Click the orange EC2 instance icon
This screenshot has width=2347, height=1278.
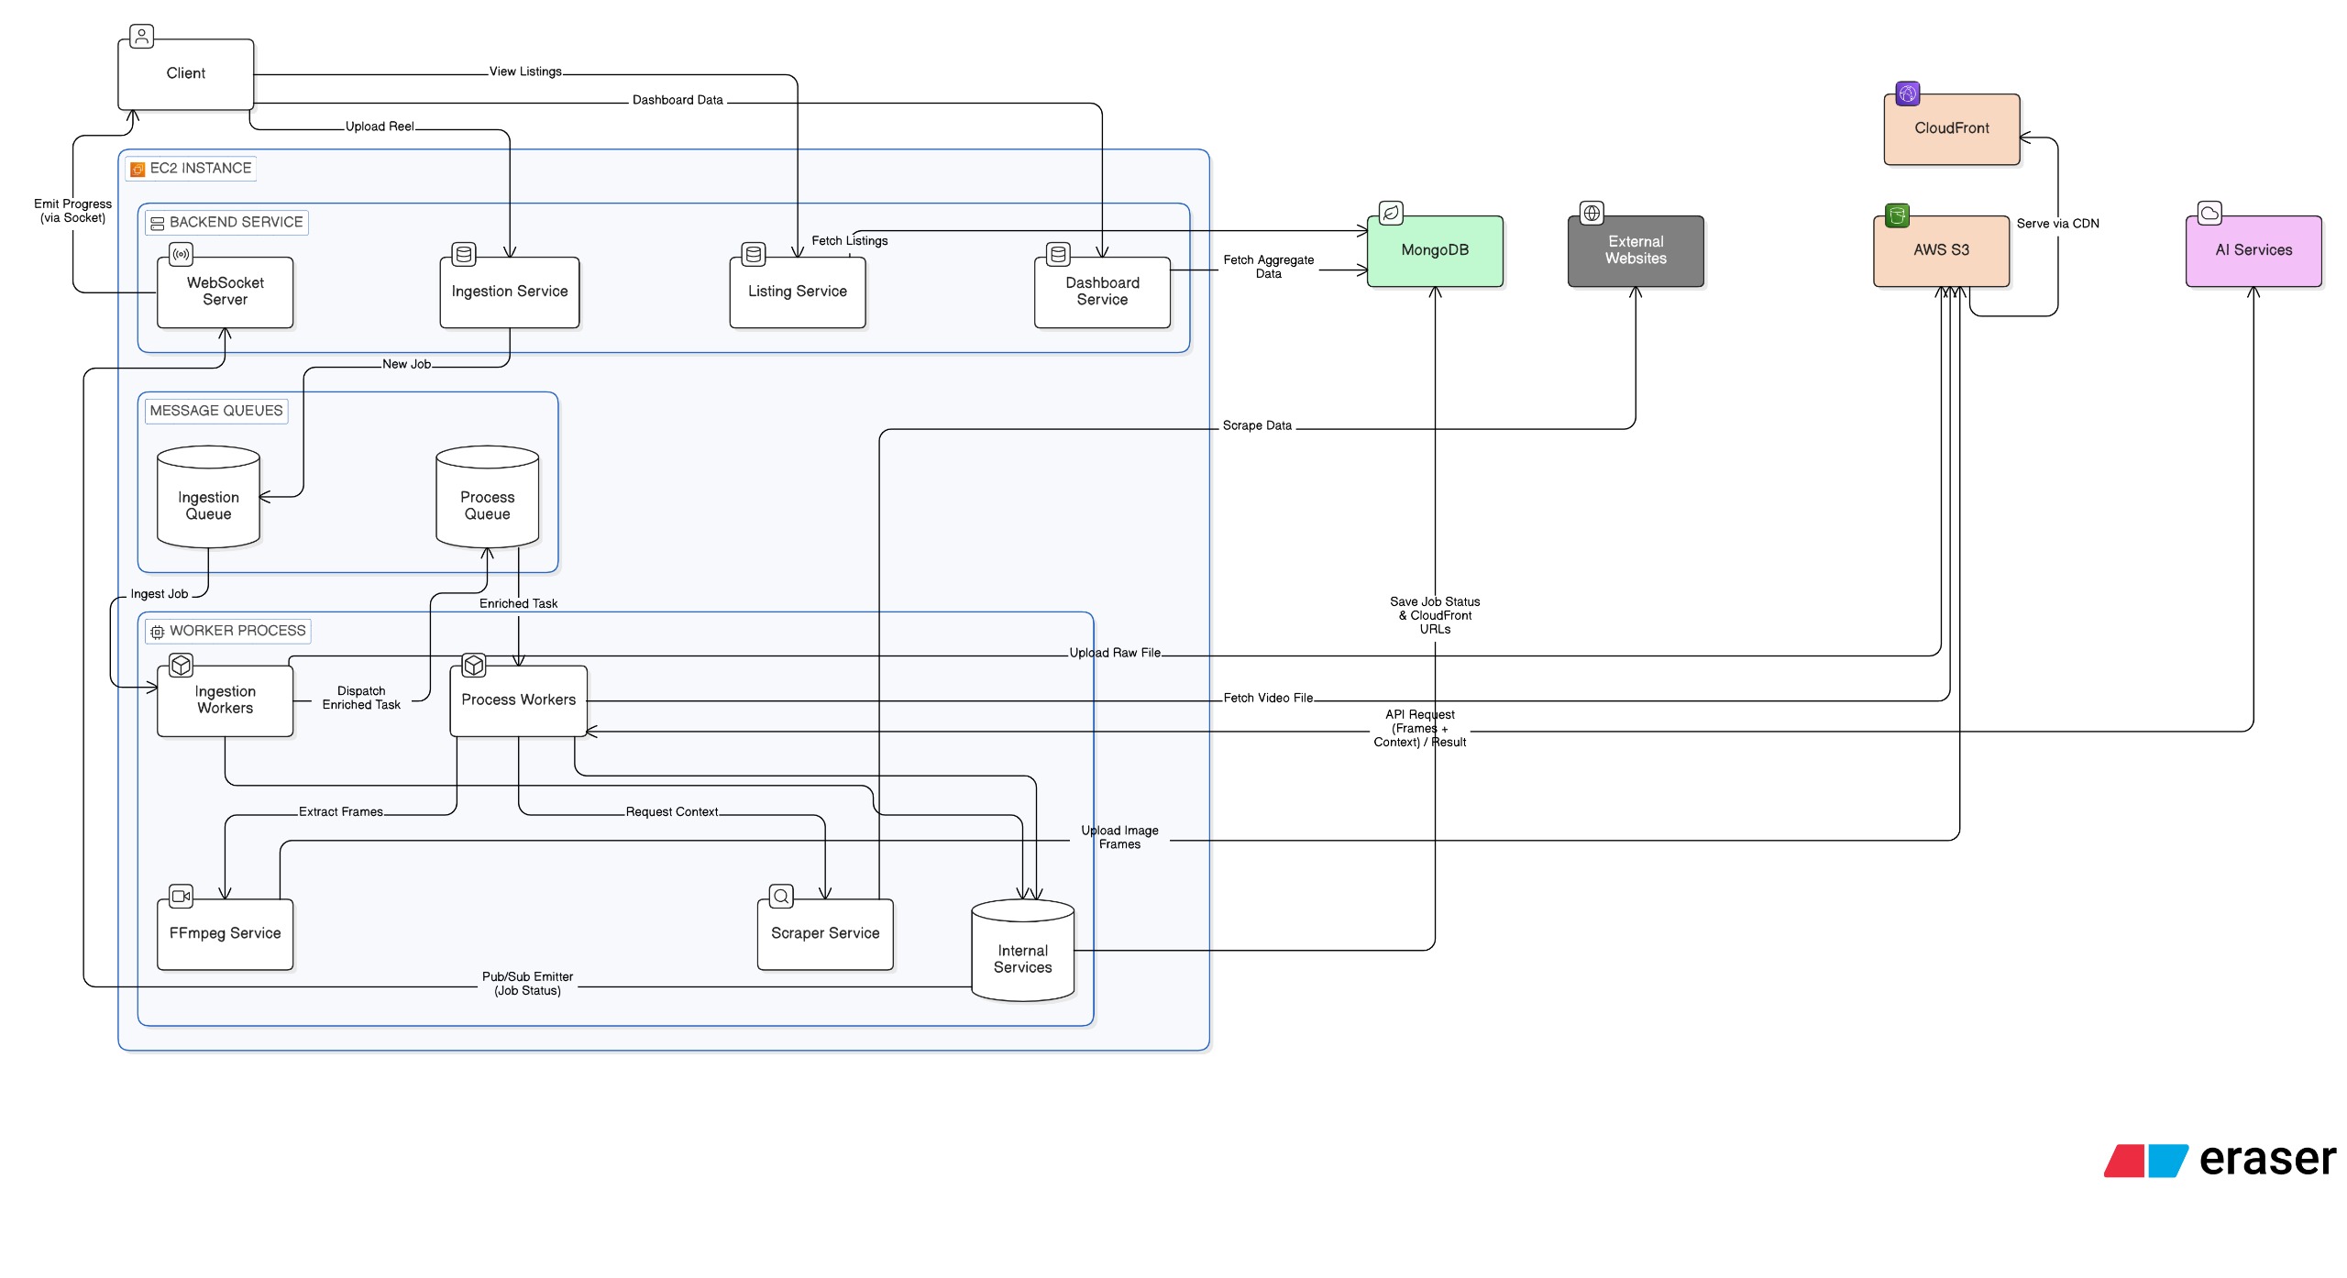pyautogui.click(x=138, y=170)
